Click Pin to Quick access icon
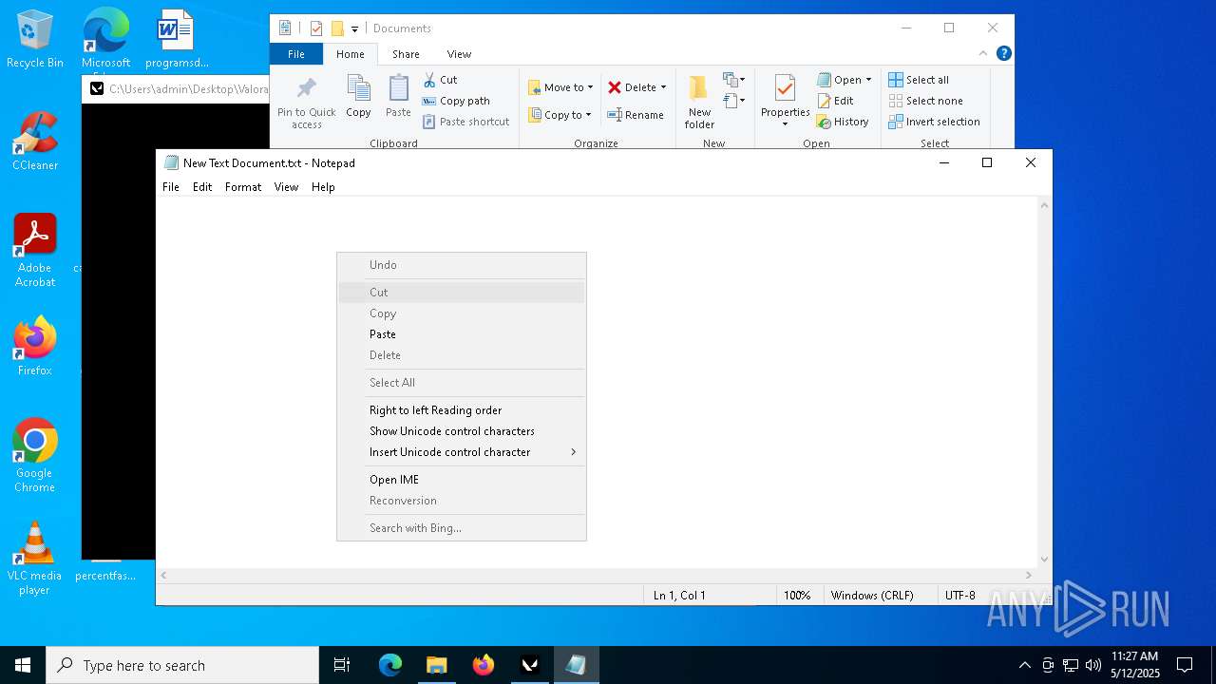Screen dimensions: 1216x684 (x=306, y=103)
